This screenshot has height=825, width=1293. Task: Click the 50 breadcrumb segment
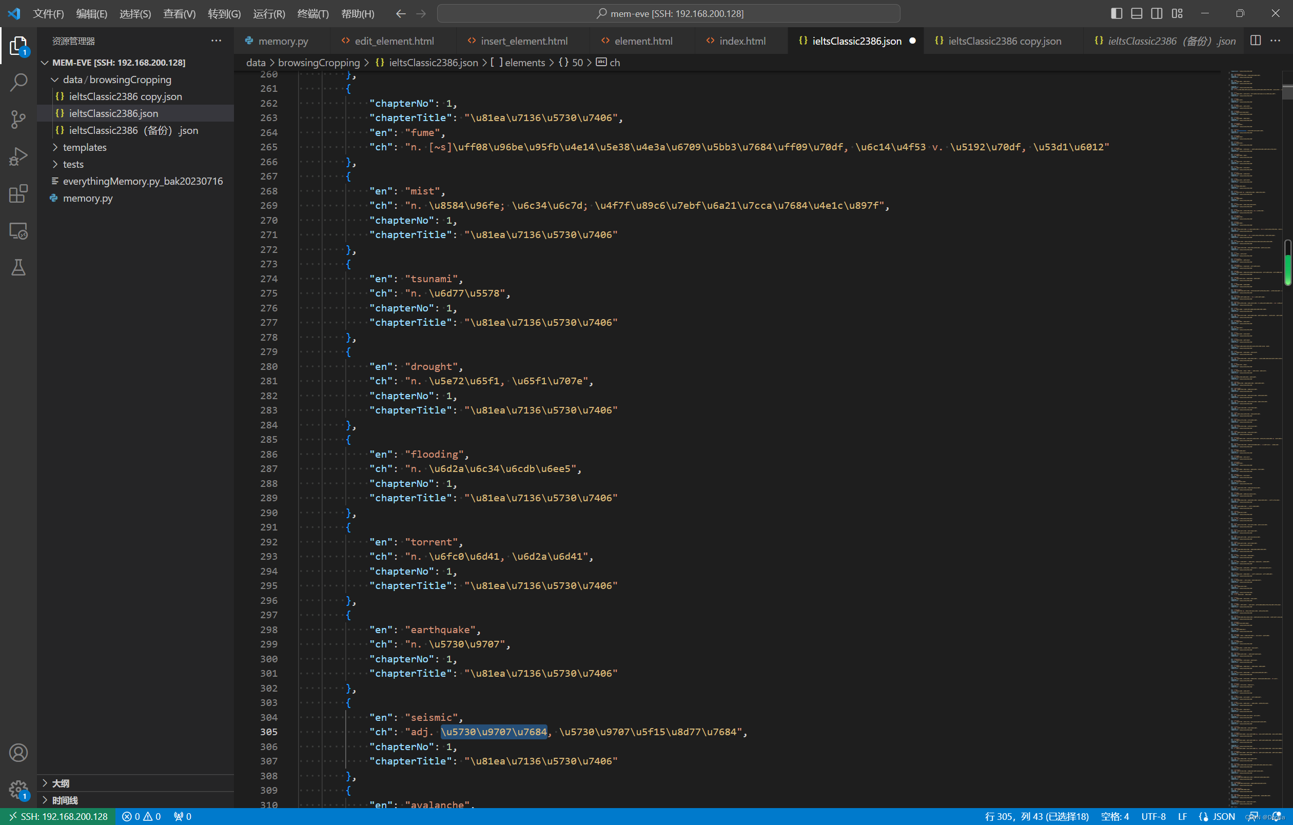(x=571, y=63)
